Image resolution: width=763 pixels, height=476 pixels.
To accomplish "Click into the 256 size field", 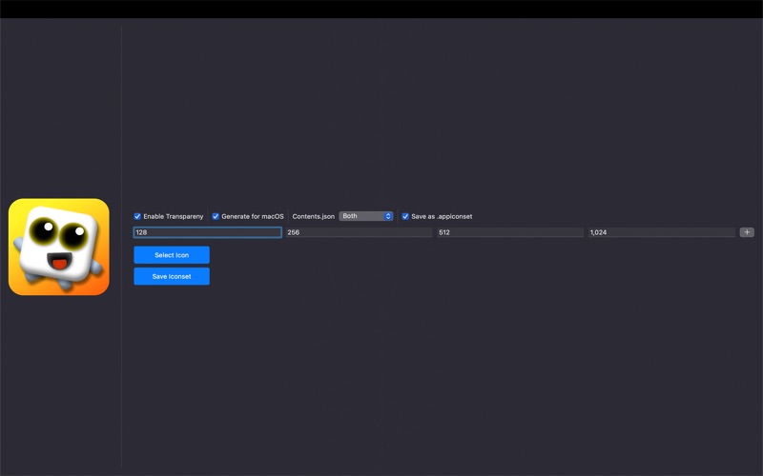I will (x=359, y=232).
